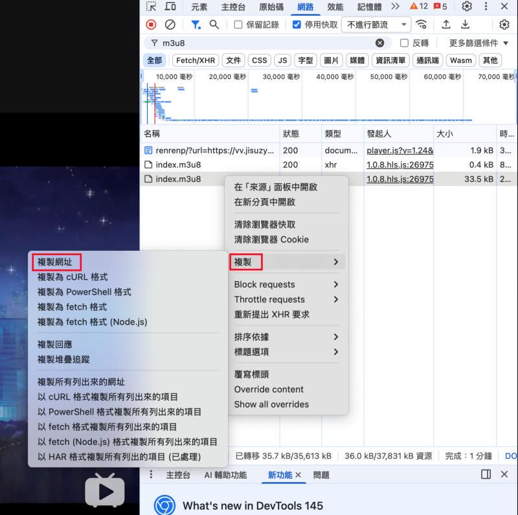Click the clear network log icon
The width and height of the screenshot is (518, 515).
[x=170, y=25]
